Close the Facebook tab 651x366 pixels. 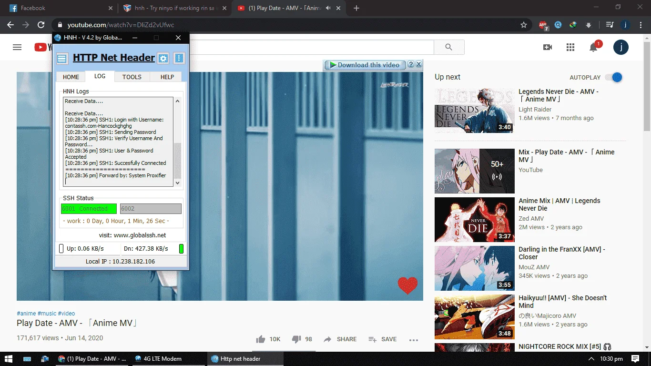point(111,8)
